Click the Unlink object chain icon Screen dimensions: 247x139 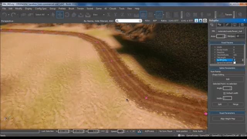pos(30,15)
